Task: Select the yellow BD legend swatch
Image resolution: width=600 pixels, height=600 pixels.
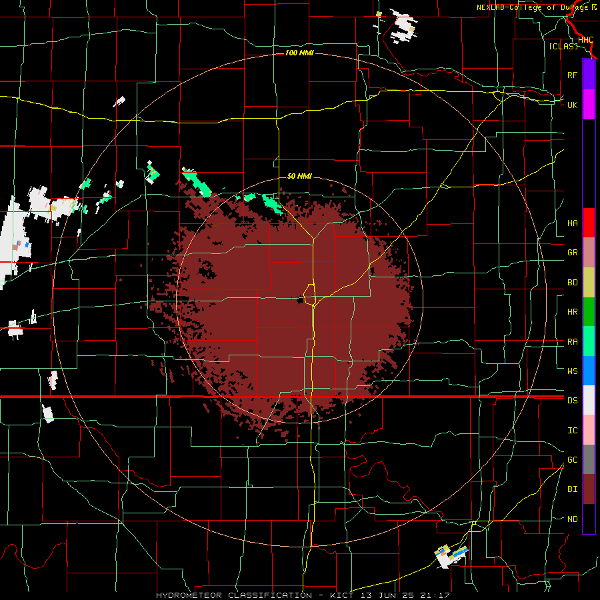Action: [x=589, y=283]
